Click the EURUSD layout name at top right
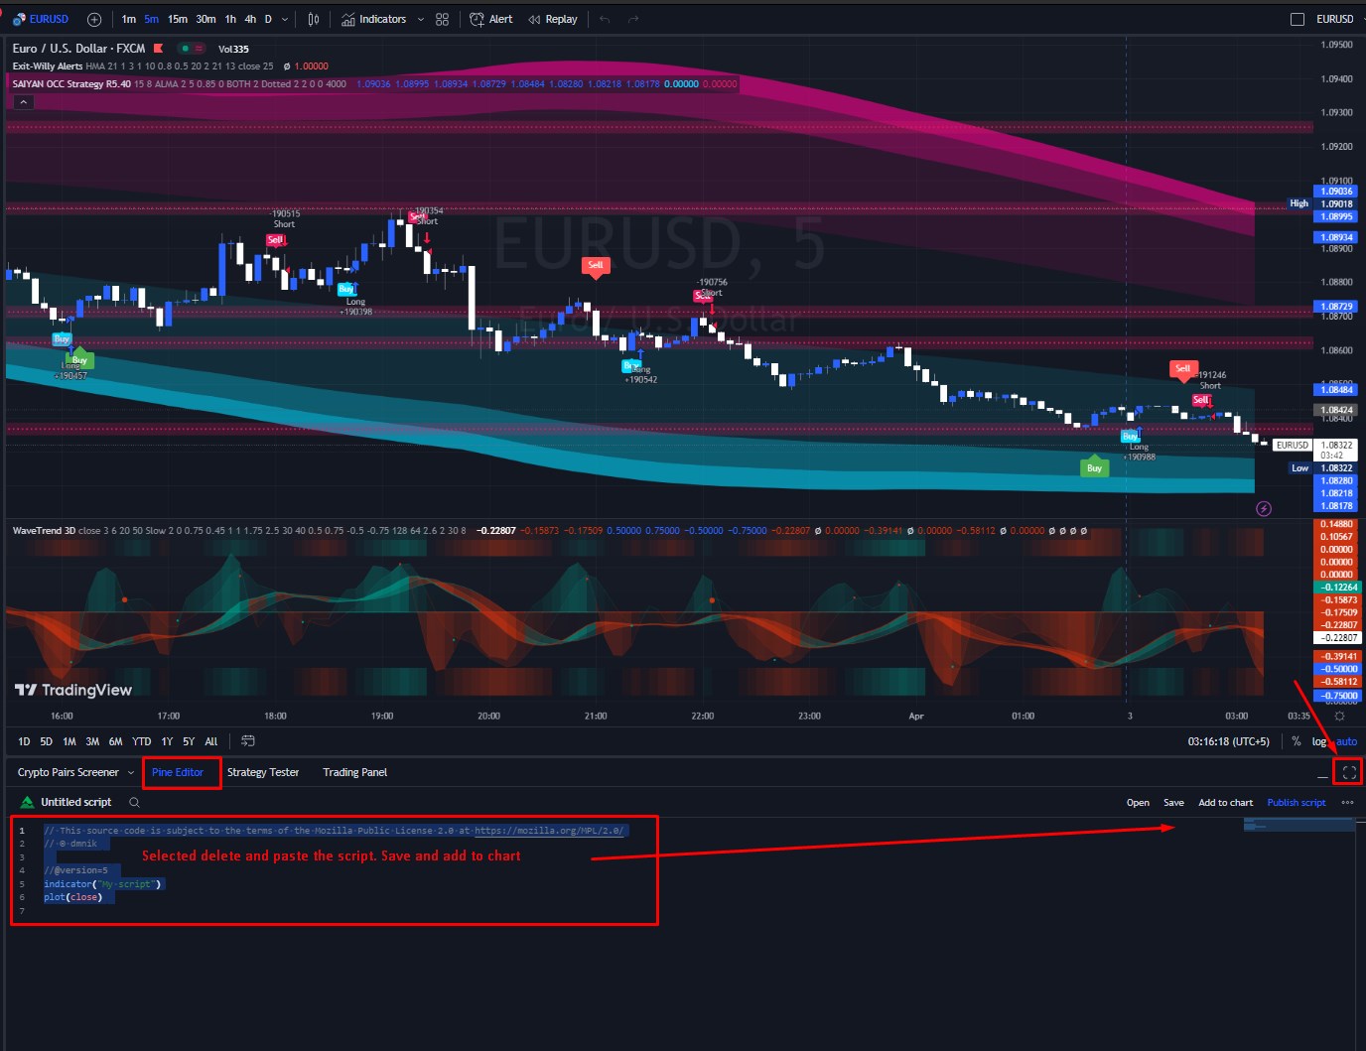The image size is (1366, 1051). pyautogui.click(x=1334, y=19)
